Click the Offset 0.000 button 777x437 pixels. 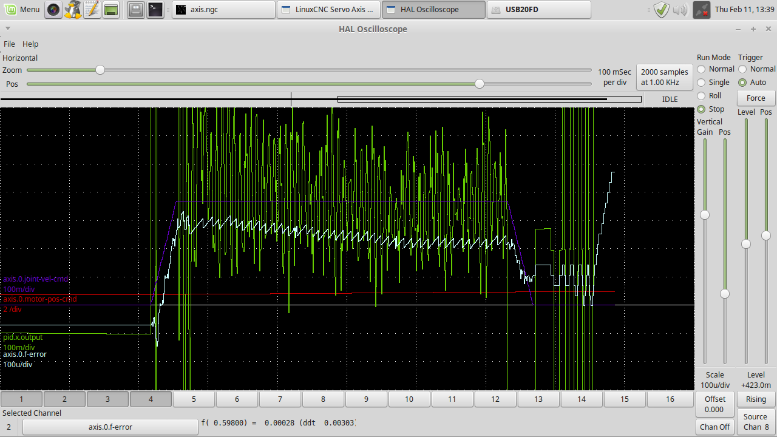click(x=714, y=404)
